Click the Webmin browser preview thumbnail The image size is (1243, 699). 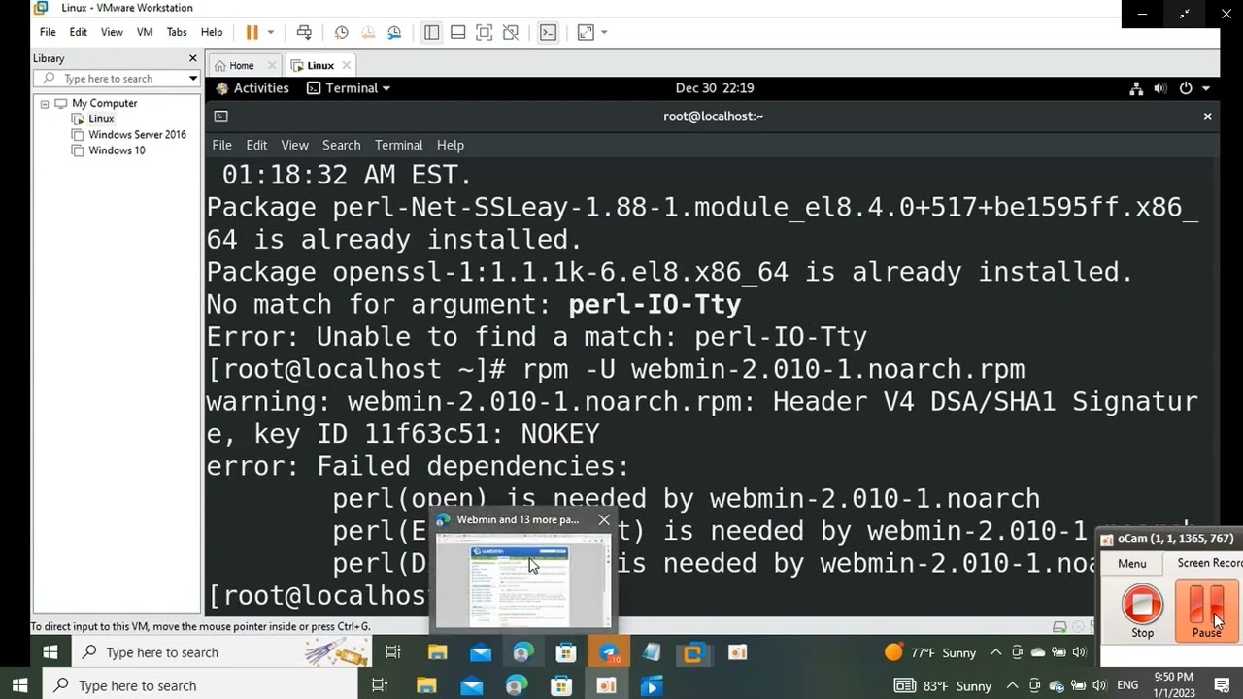point(522,580)
